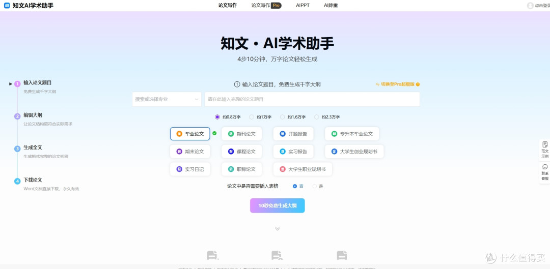Choose the 期刊论文 paper type
550x269 pixels.
242,134
